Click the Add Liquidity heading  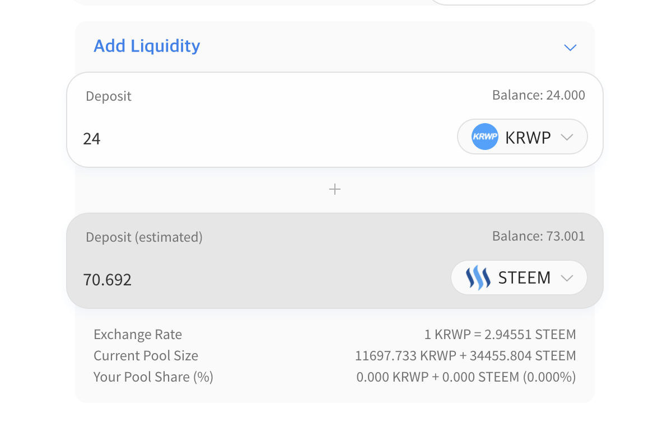(x=147, y=46)
